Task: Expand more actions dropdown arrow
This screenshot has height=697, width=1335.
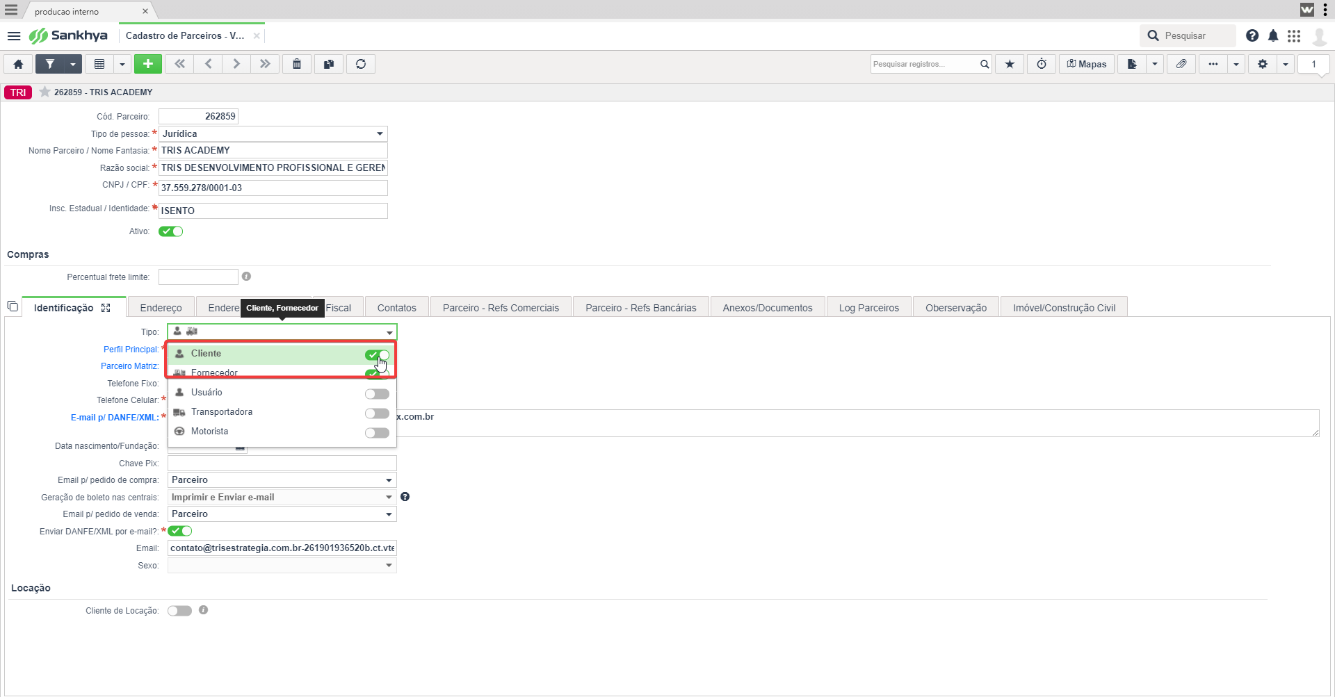Action: [1236, 64]
